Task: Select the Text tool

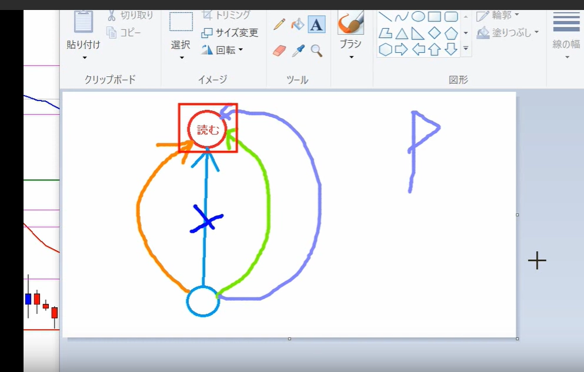Action: 316,25
